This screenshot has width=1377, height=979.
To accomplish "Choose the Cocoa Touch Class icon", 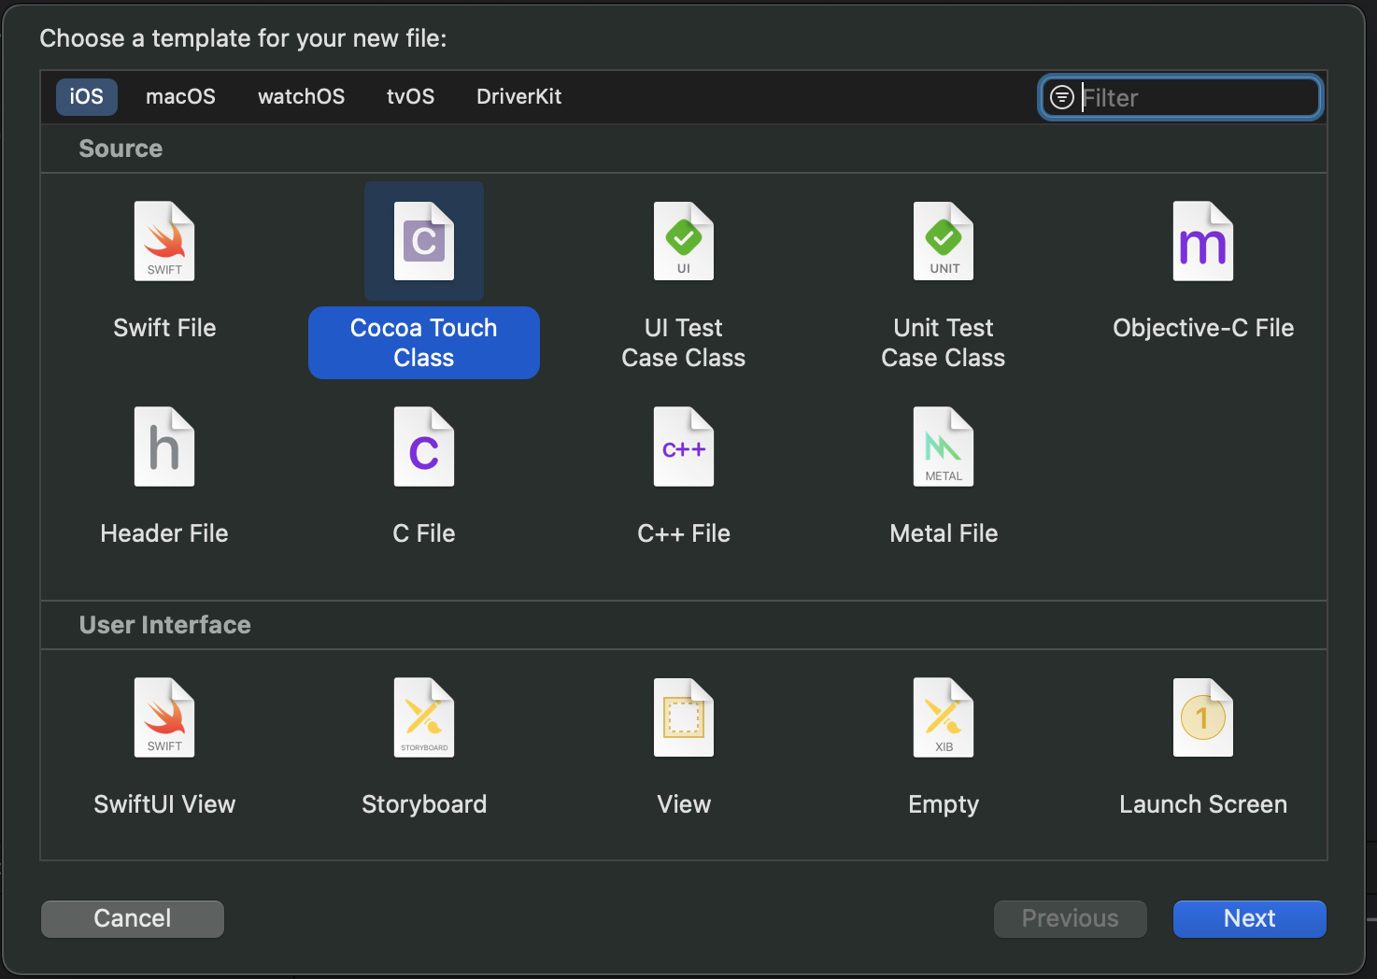I will coord(424,241).
